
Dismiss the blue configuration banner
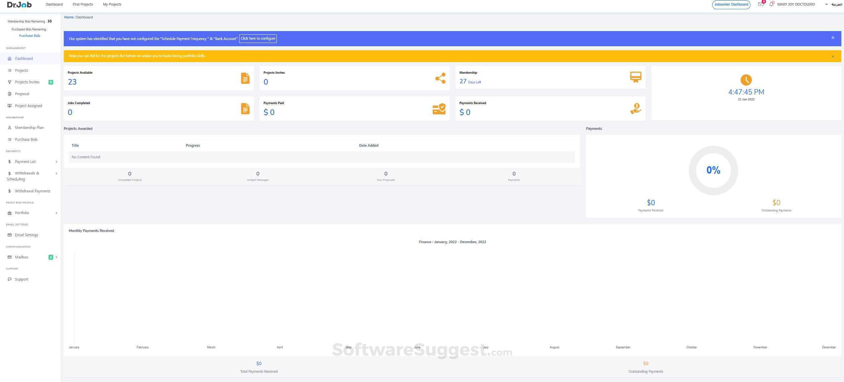[833, 38]
